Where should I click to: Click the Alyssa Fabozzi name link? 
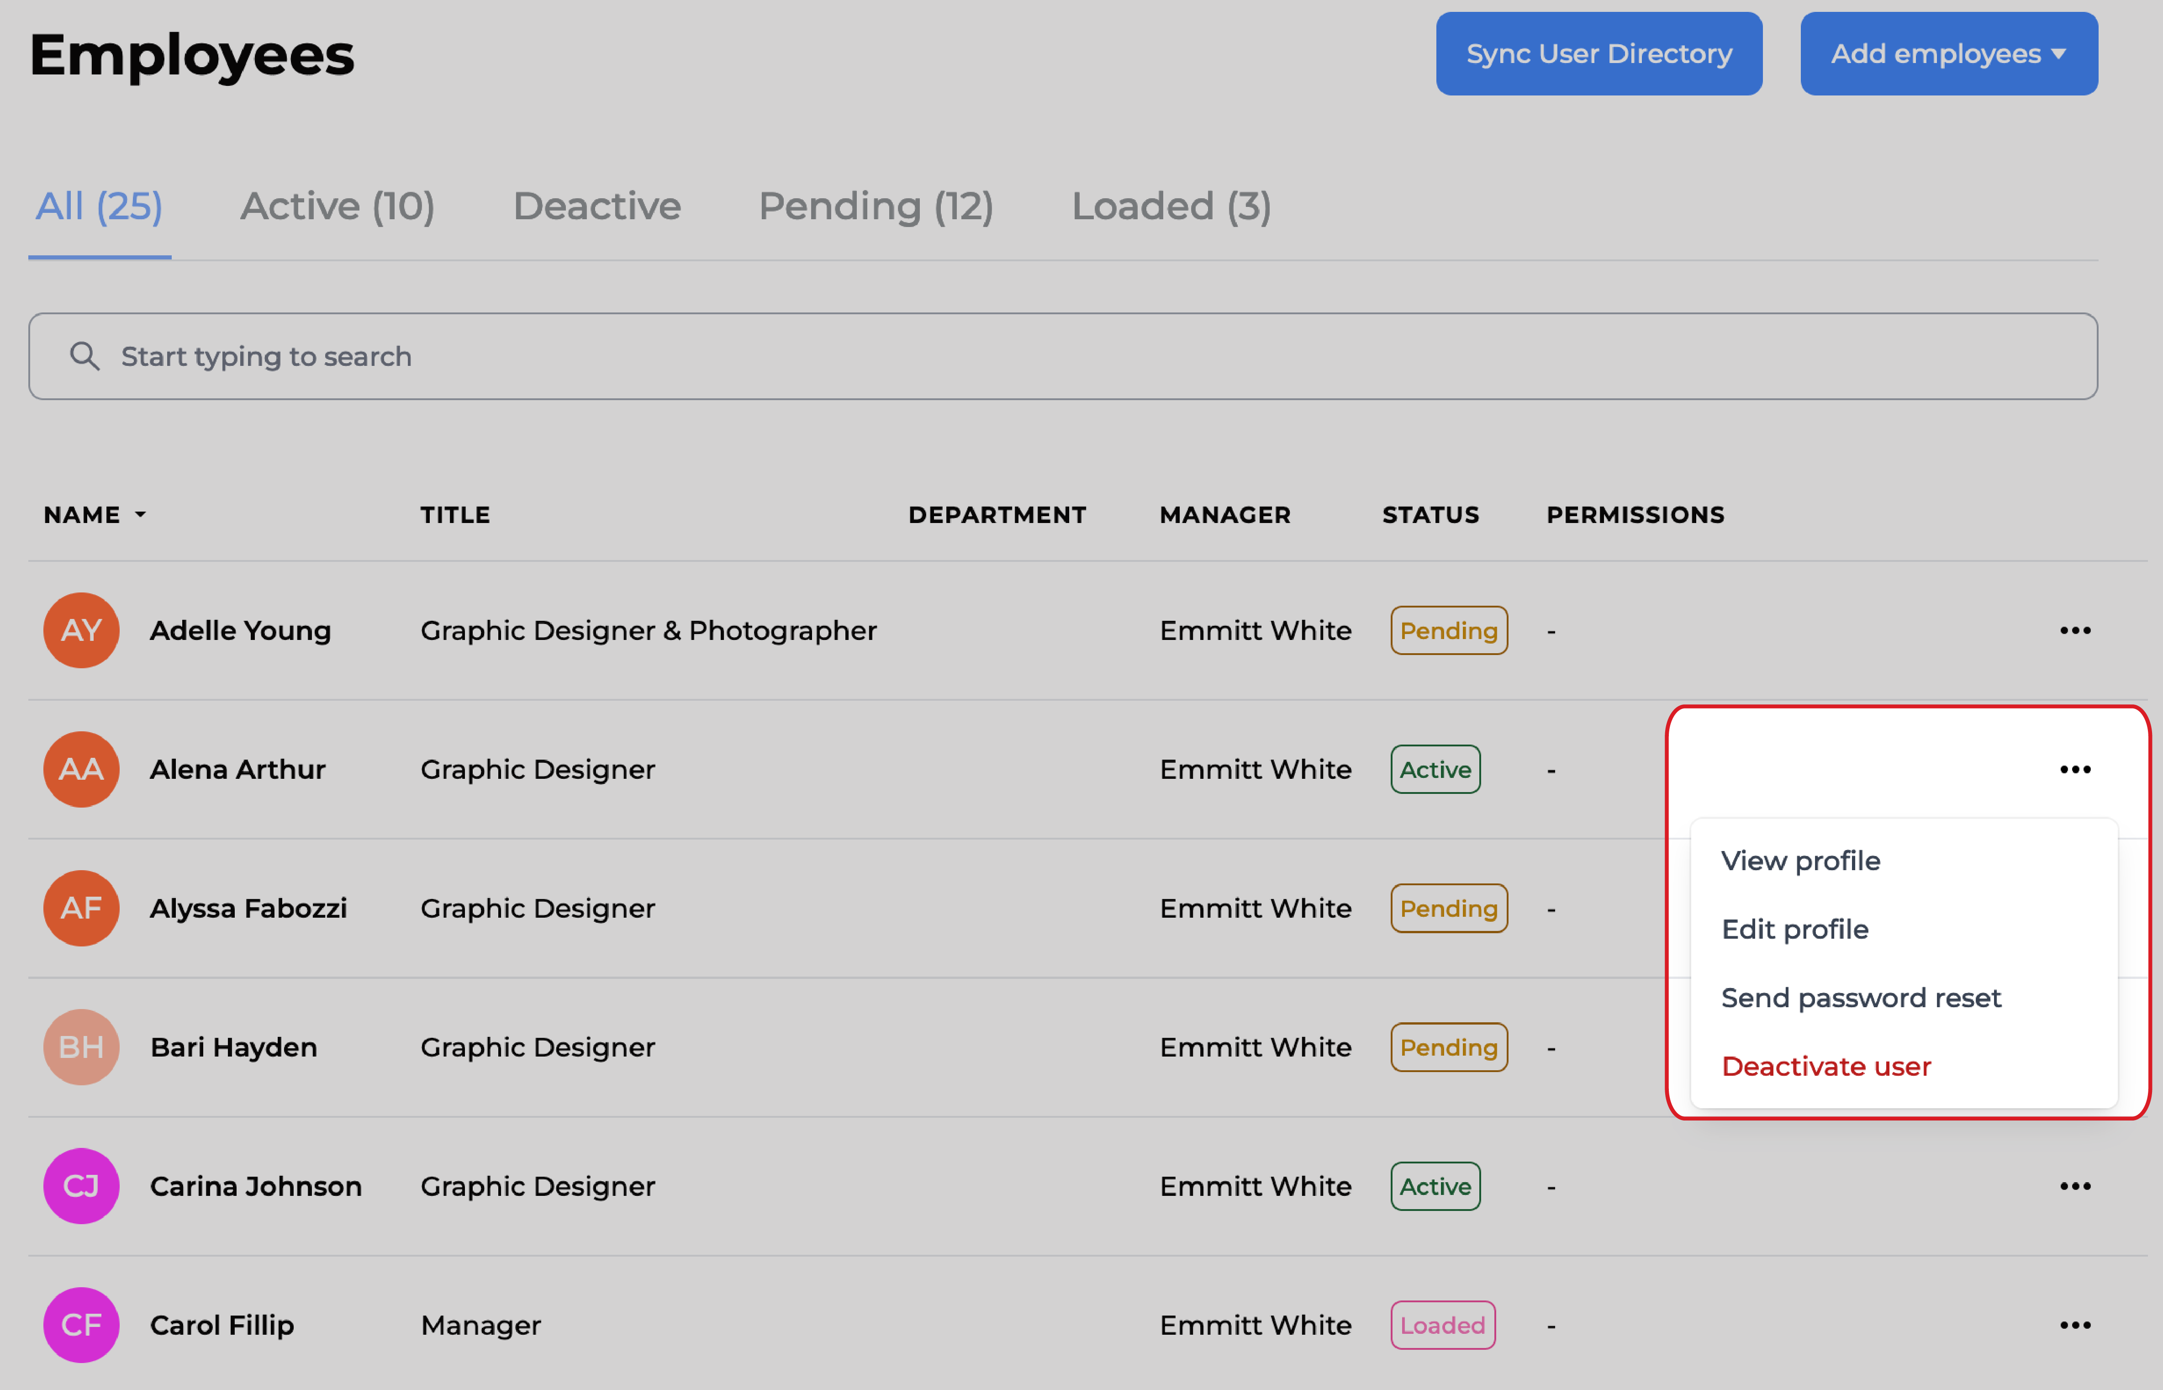[248, 908]
